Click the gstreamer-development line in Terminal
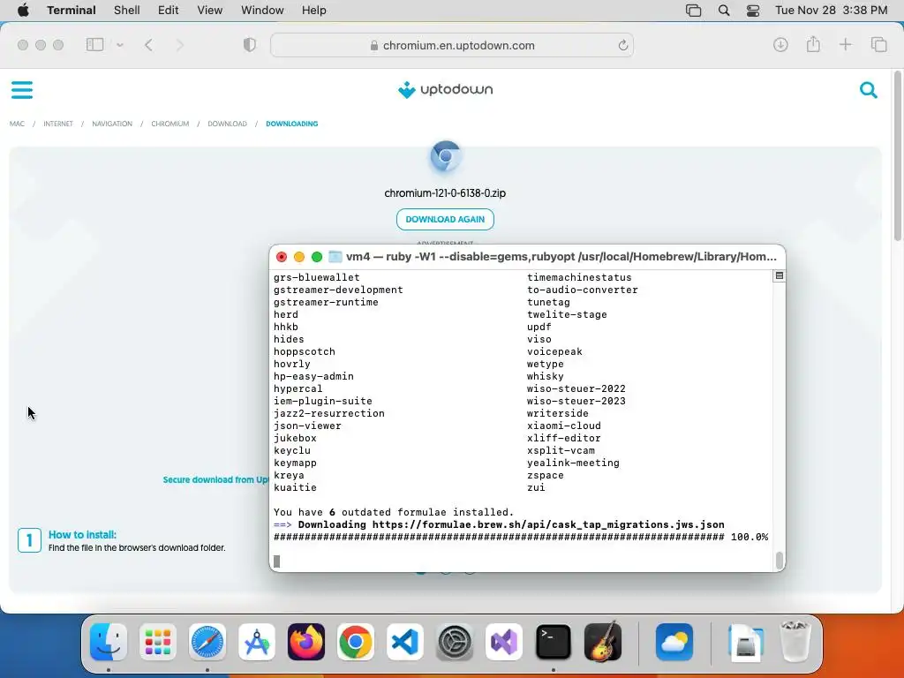The width and height of the screenshot is (904, 678). tap(338, 290)
